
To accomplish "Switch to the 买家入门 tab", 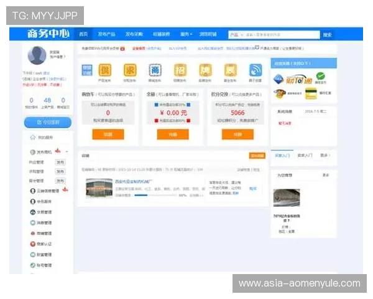I will point(282,156).
